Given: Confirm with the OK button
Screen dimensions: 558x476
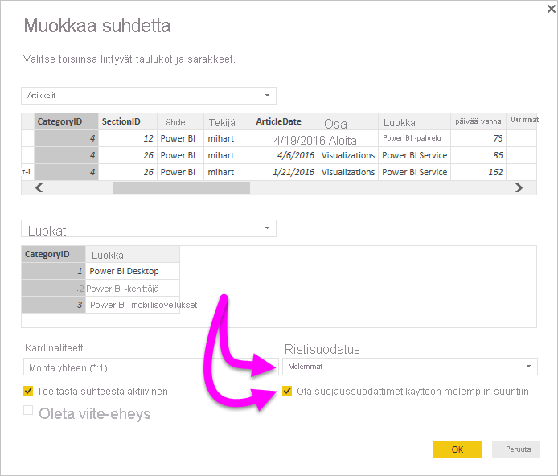Looking at the screenshot, I should tap(457, 449).
